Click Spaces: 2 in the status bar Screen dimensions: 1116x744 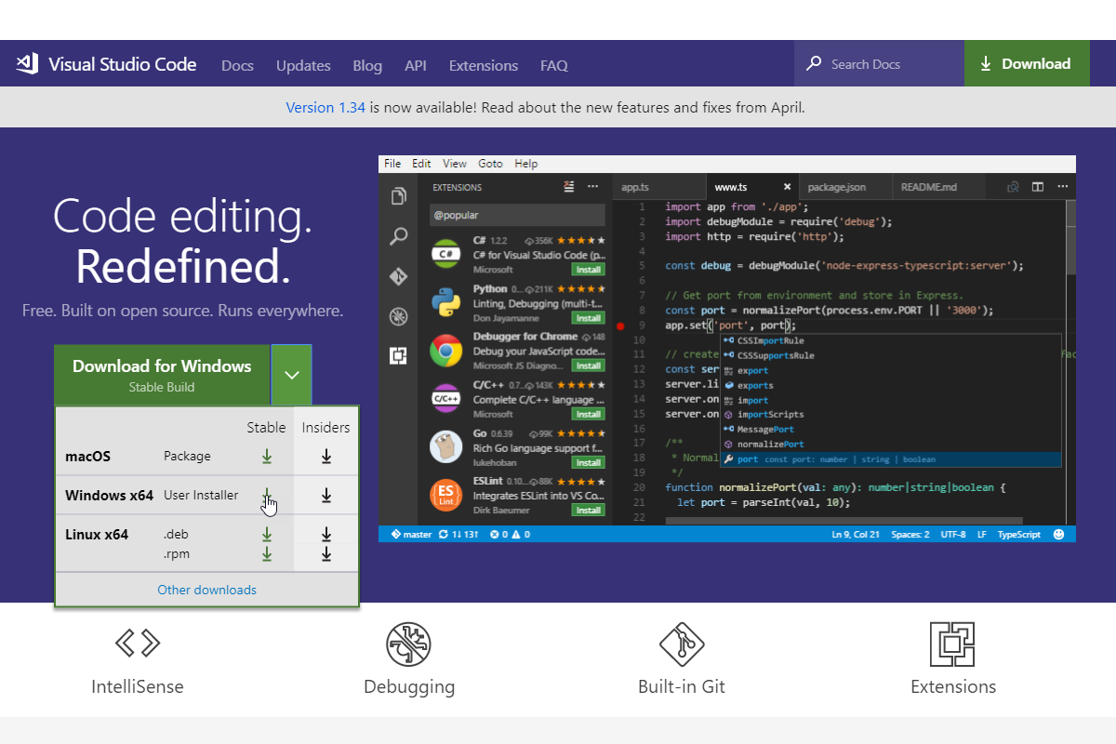[910, 534]
